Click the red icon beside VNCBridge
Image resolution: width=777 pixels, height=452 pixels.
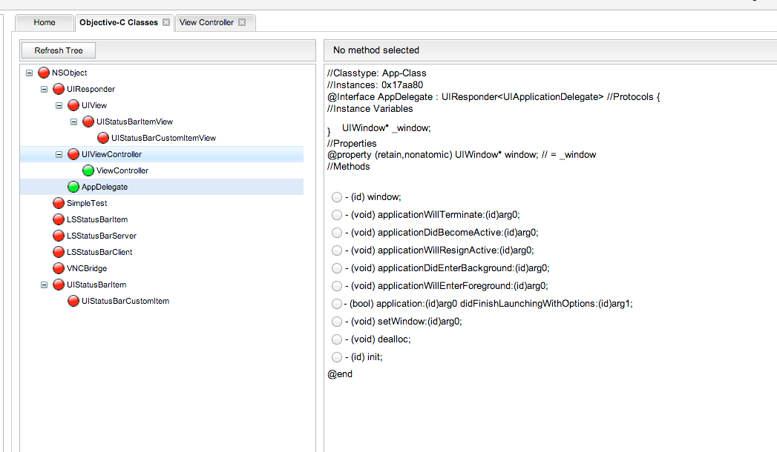coord(59,268)
